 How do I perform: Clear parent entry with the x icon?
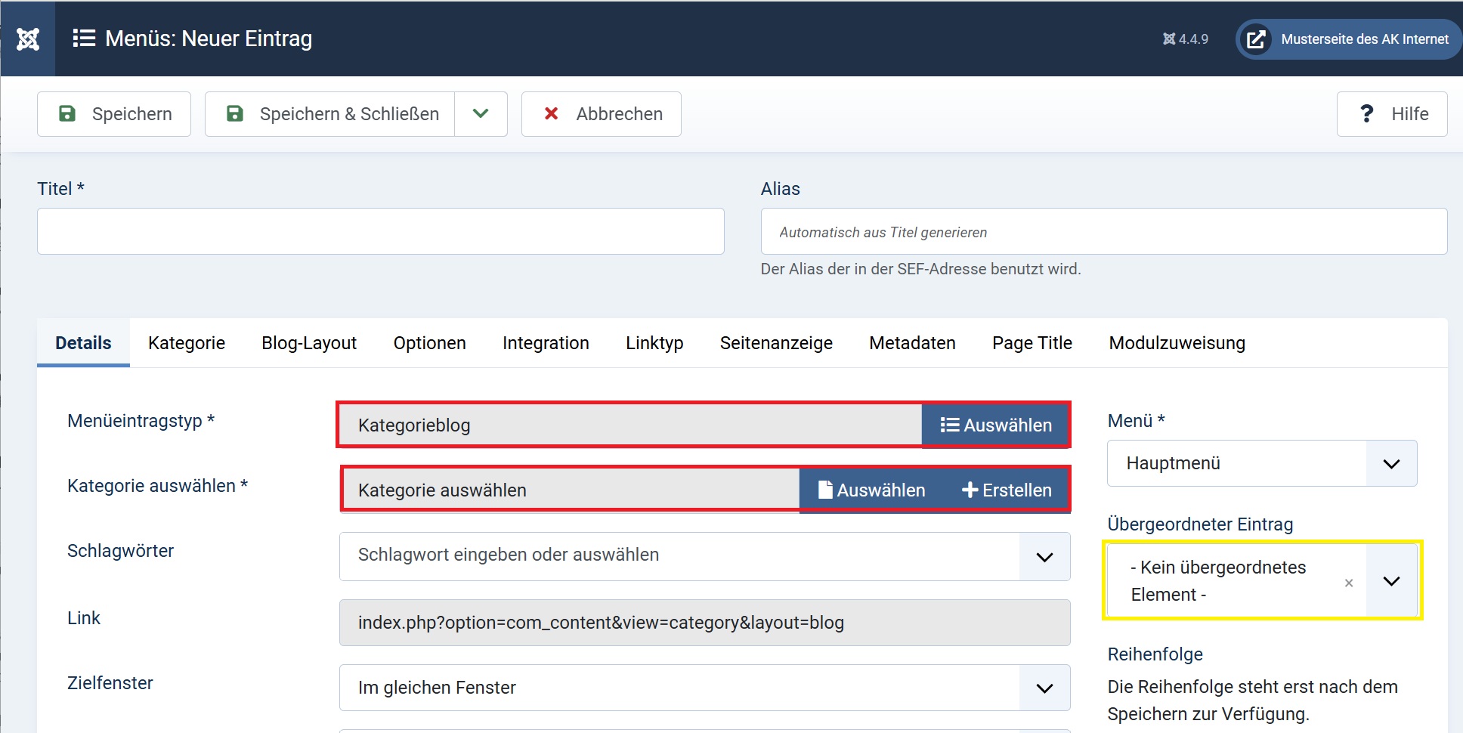click(1349, 583)
